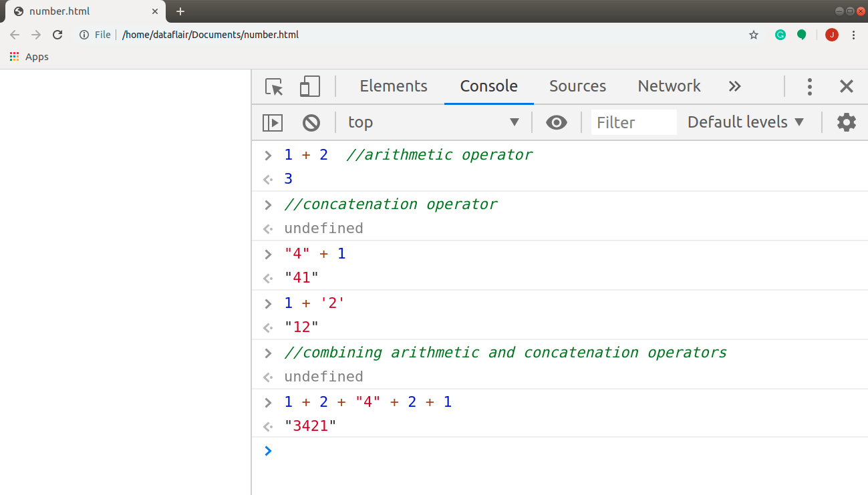Show more DevTools tabs chevron
The width and height of the screenshot is (868, 495).
pyautogui.click(x=735, y=86)
